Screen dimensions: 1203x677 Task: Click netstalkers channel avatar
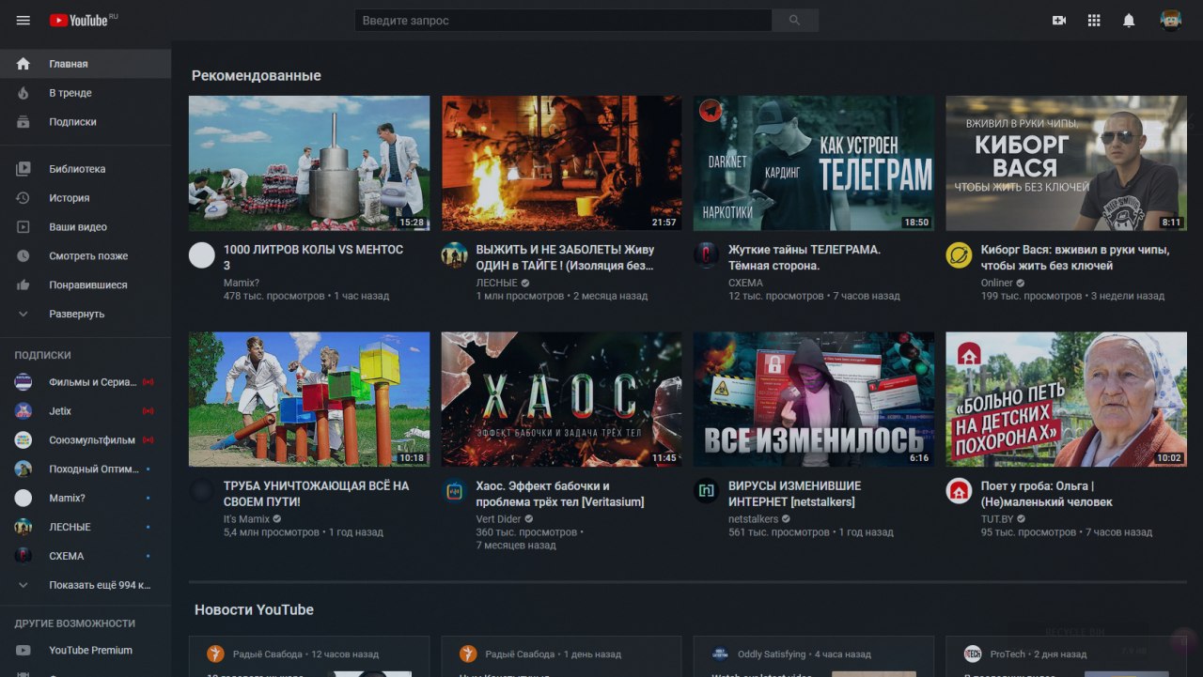click(707, 491)
